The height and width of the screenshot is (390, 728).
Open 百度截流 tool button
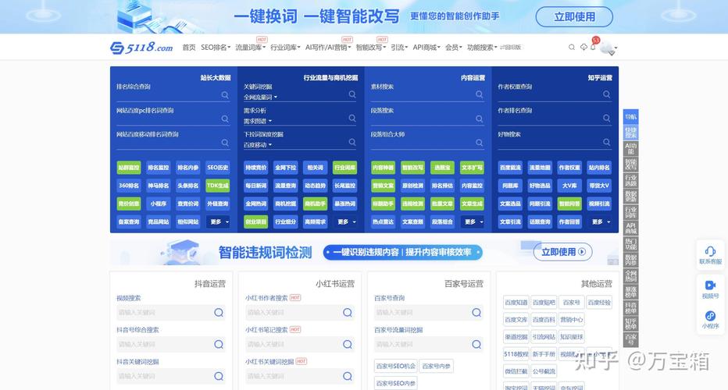coord(510,168)
